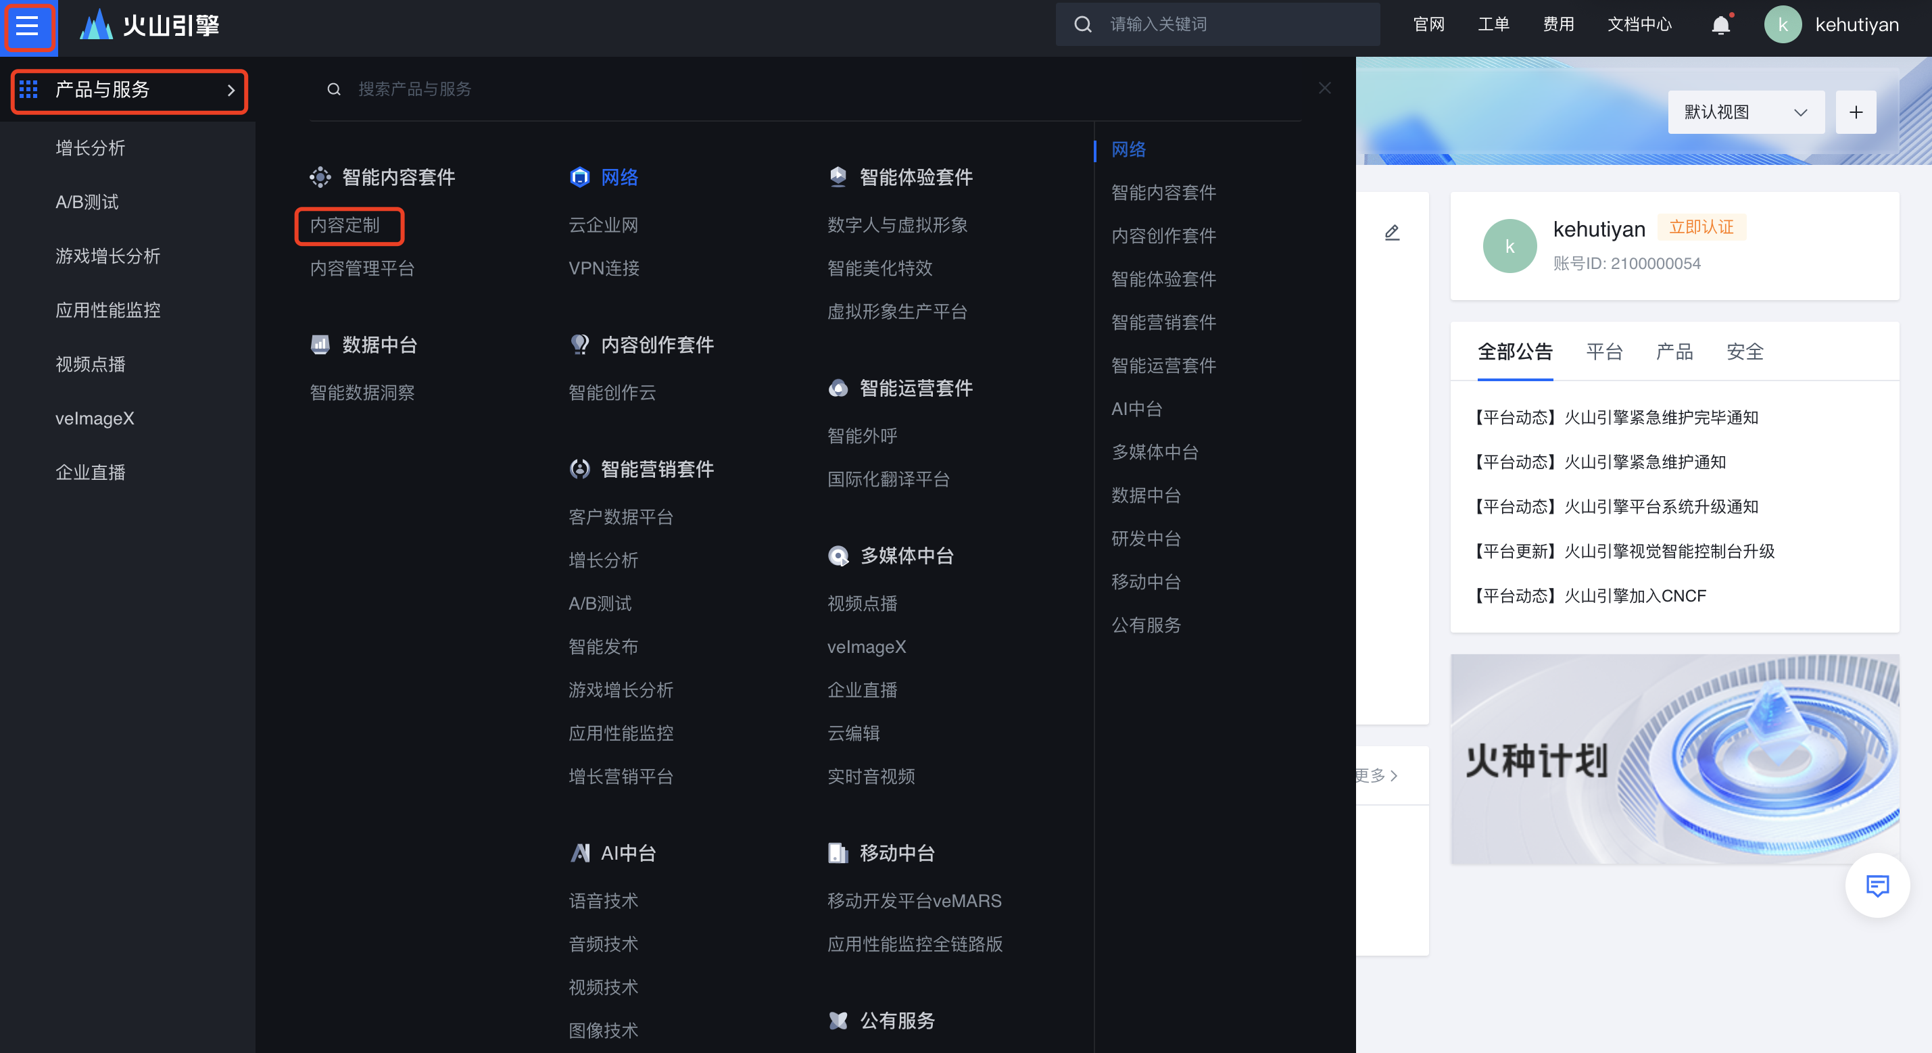Click the kehutiyan profile card avatar

(1510, 246)
